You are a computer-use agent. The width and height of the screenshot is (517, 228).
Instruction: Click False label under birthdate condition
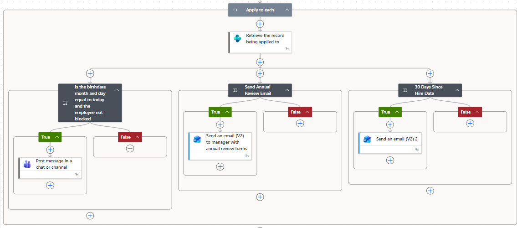click(126, 137)
